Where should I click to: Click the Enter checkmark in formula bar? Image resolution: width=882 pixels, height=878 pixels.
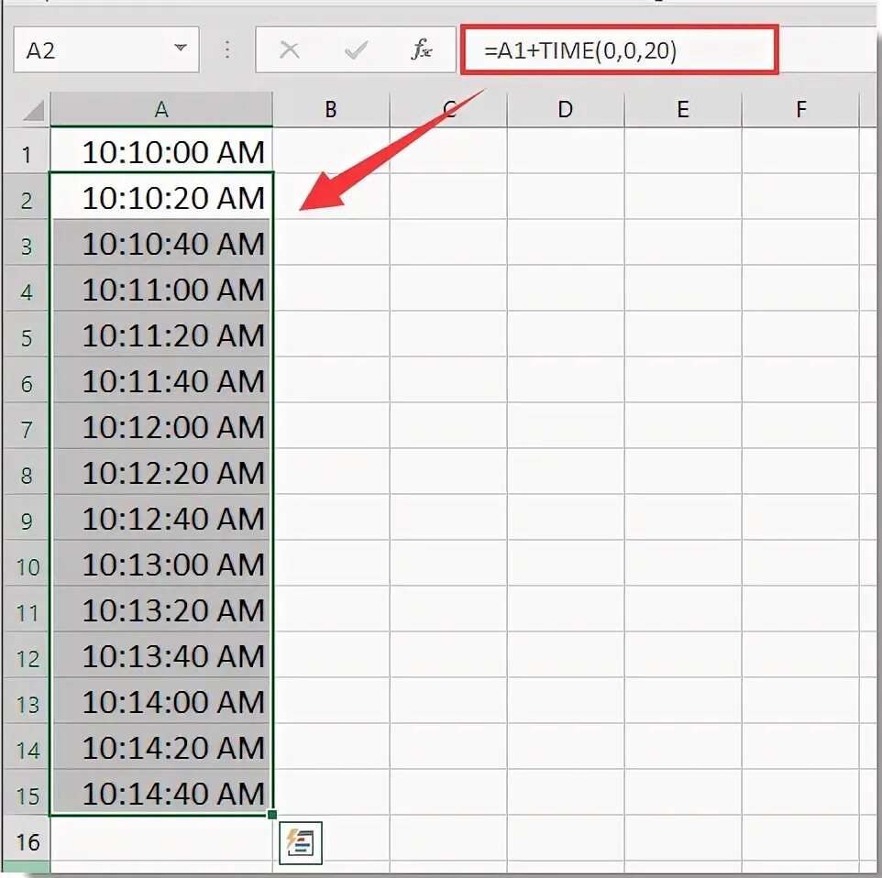tap(355, 50)
